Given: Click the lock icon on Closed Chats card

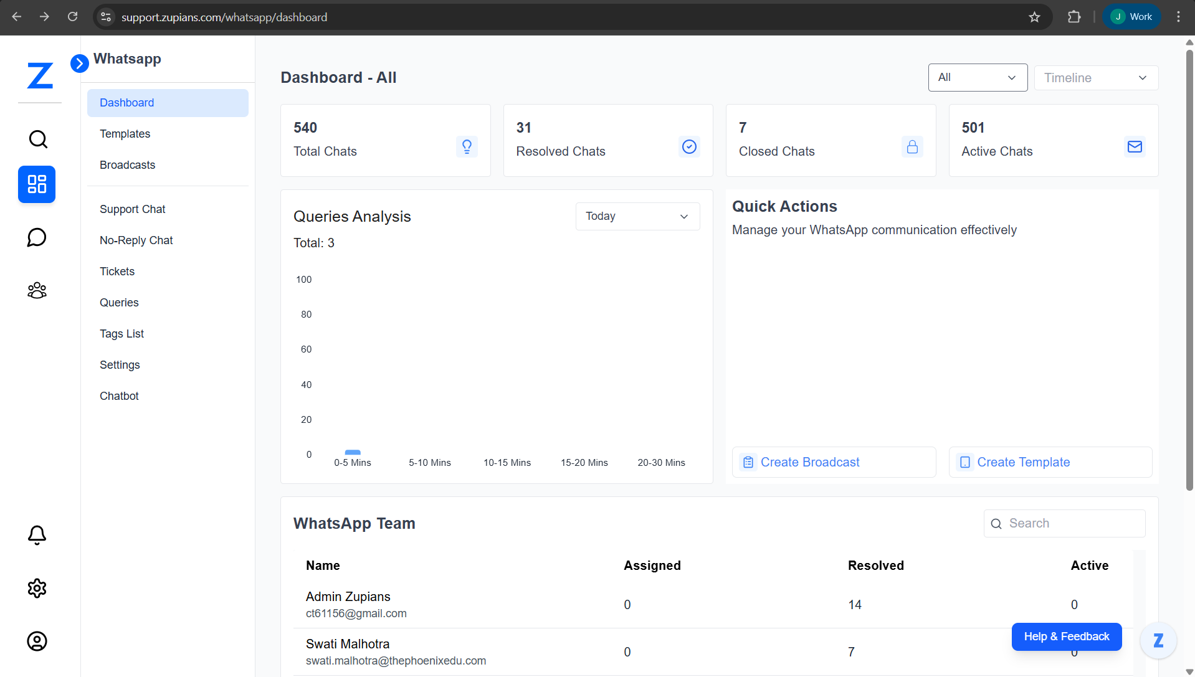Looking at the screenshot, I should [912, 147].
